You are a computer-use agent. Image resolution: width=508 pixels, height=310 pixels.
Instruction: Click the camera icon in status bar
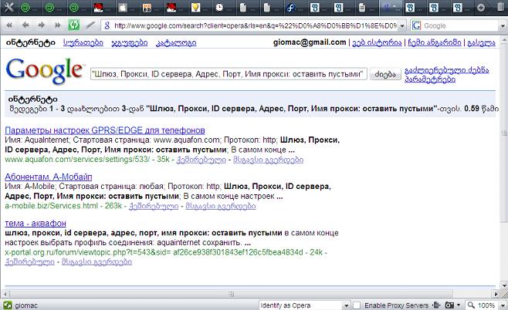coord(449,305)
